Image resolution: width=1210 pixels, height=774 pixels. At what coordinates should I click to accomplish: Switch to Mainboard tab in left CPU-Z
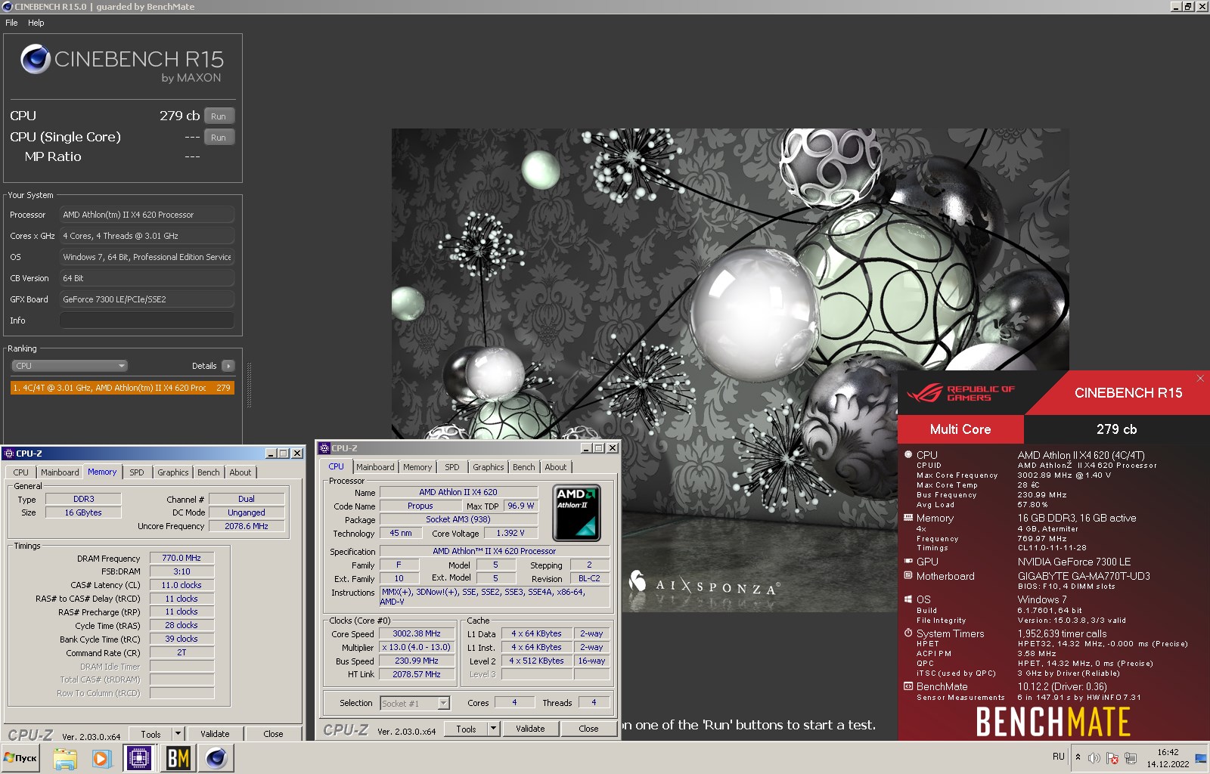[x=60, y=472]
